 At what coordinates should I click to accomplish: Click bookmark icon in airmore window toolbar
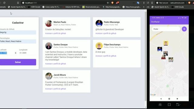click(152, 3)
